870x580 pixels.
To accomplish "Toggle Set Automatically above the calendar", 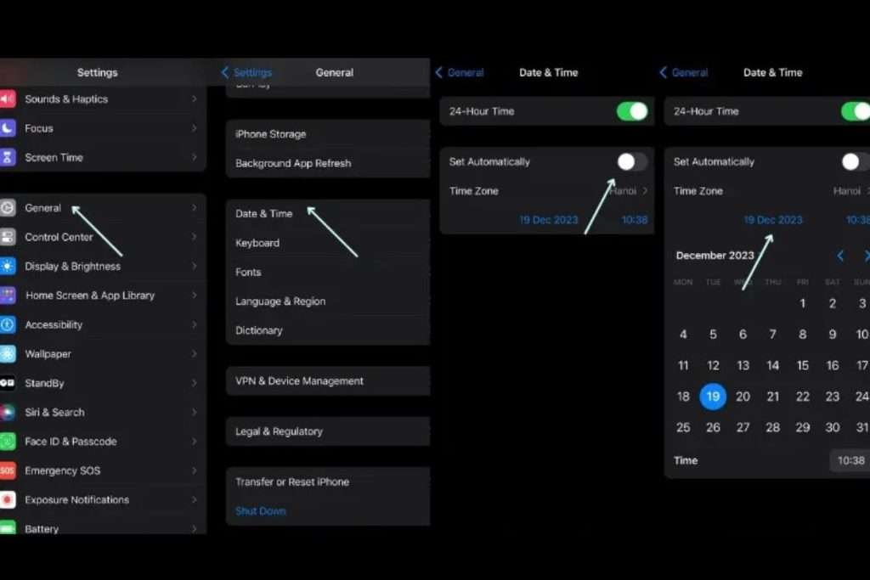I will coord(855,161).
